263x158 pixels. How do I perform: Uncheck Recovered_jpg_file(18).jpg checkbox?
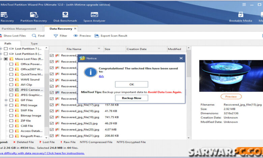coord(52,111)
